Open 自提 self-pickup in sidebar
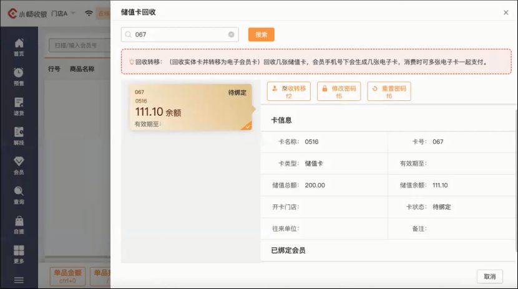 click(x=19, y=225)
